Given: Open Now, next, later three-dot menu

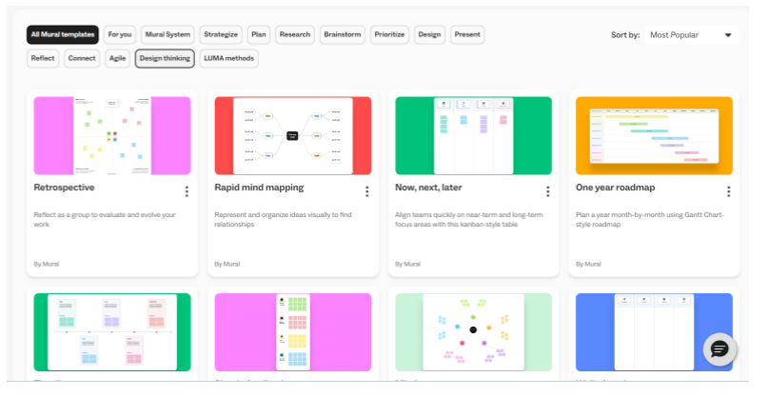Looking at the screenshot, I should click(x=547, y=191).
